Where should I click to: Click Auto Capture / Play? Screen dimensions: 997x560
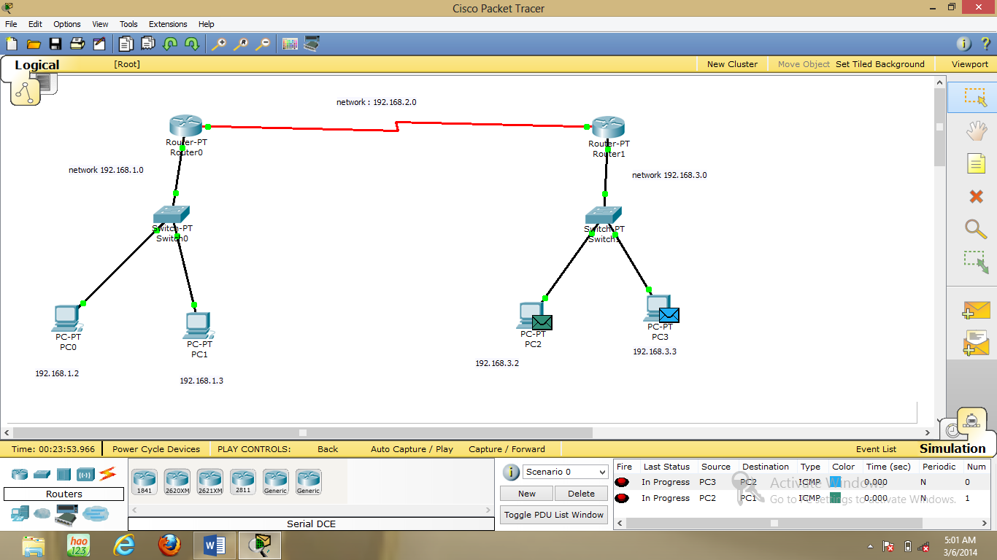pyautogui.click(x=412, y=449)
